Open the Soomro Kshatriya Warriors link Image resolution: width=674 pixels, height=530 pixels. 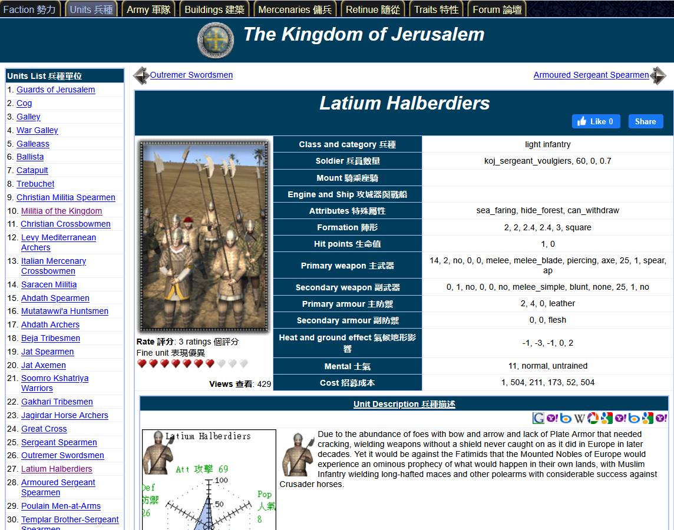coord(55,383)
